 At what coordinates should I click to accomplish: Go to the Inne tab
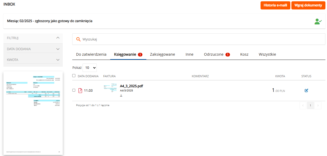pos(189,54)
